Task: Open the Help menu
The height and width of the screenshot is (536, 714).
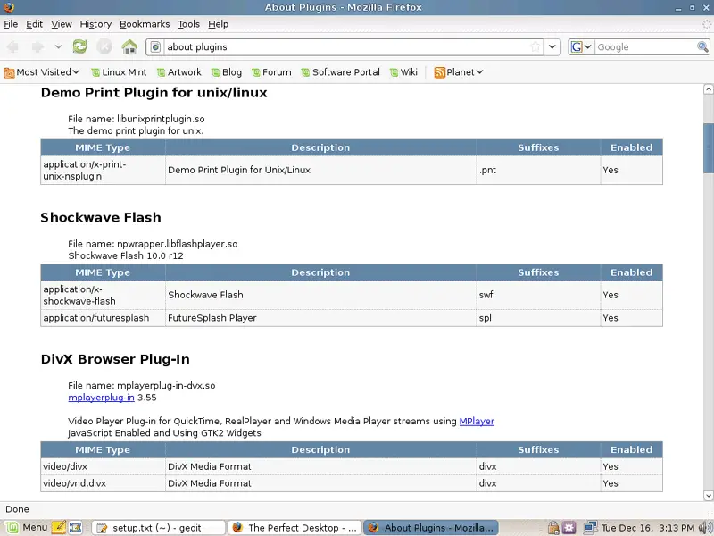Action: pyautogui.click(x=218, y=24)
